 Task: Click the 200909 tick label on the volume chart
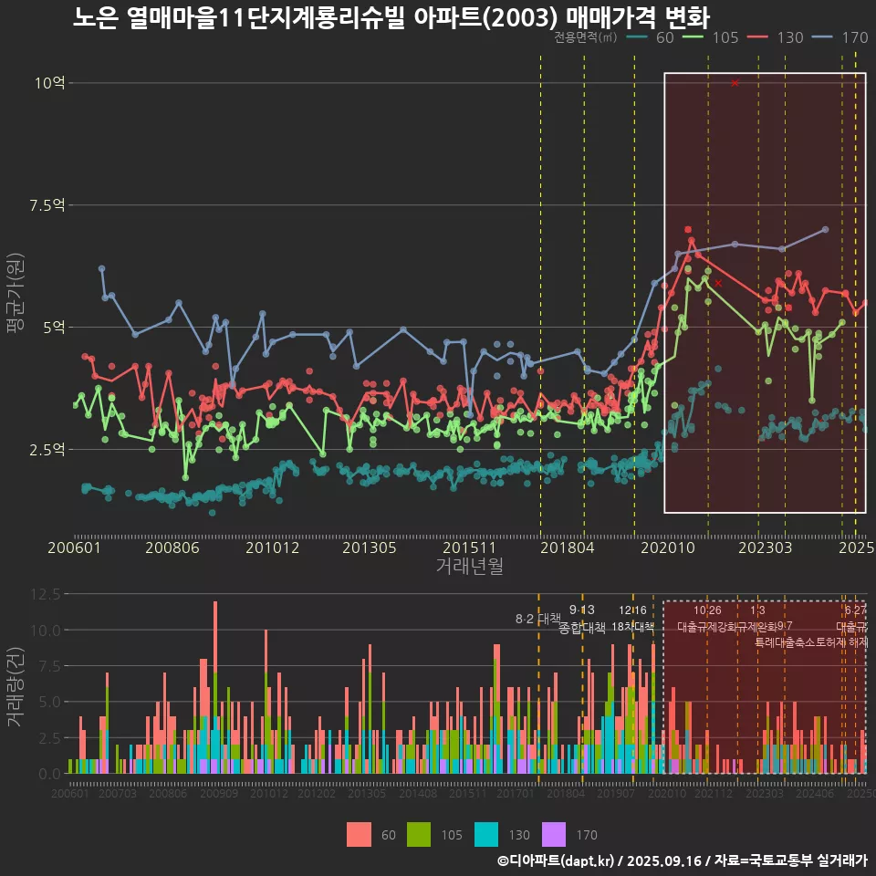coord(219,793)
